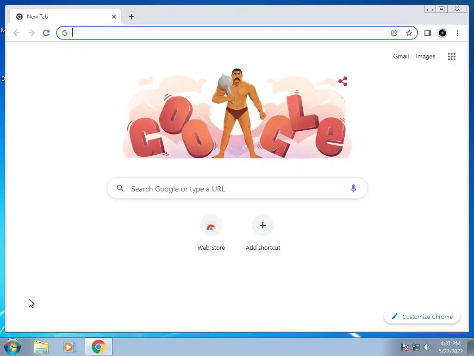Open Windows Explorer from the taskbar
This screenshot has width=474, height=356.
[41, 347]
